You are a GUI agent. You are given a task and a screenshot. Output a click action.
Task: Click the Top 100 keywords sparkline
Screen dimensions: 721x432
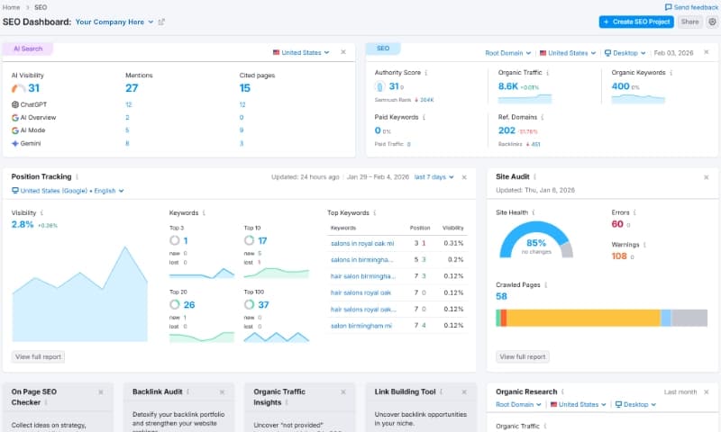coord(277,337)
